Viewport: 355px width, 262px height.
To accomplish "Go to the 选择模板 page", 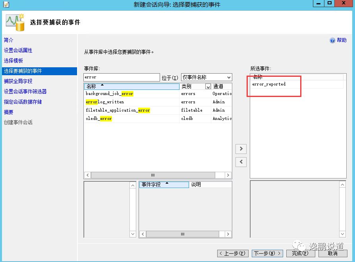I will point(14,61).
